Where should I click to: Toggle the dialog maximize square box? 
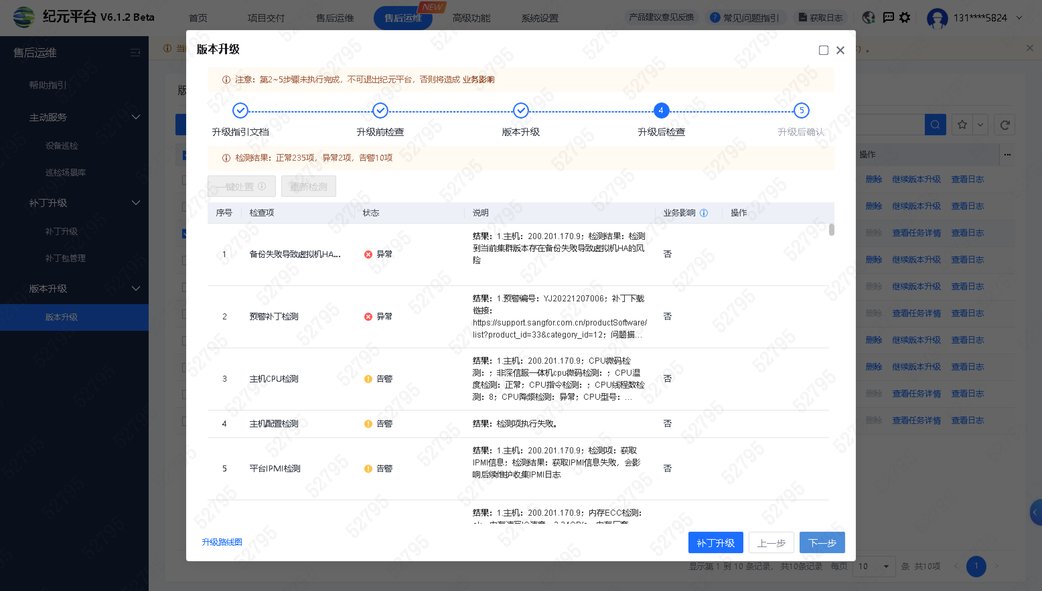click(823, 50)
